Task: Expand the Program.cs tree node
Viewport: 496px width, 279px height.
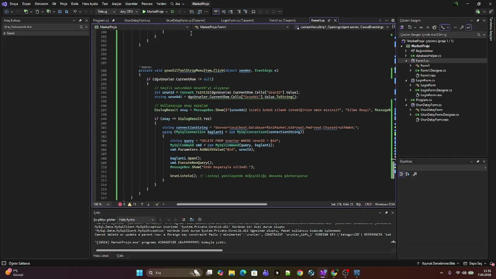Action: (x=406, y=100)
